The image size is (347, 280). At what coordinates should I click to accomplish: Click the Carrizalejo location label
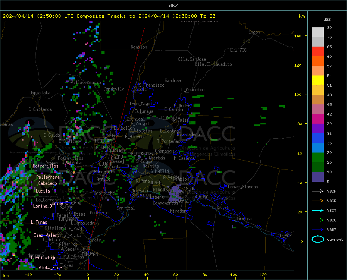[44, 258]
